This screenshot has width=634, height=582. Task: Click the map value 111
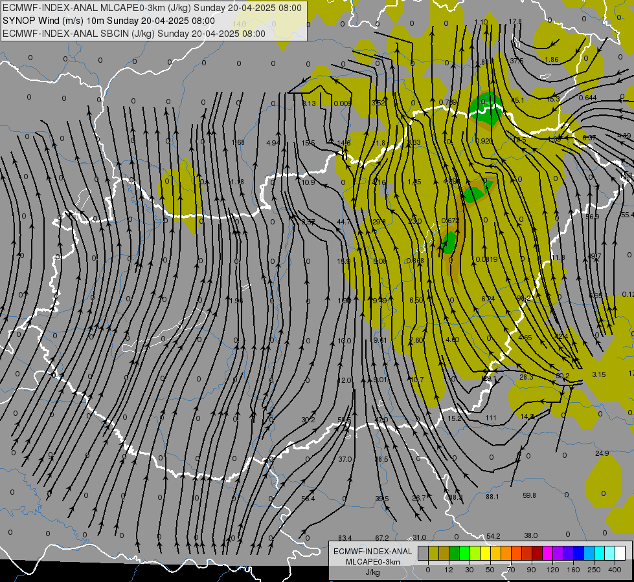[x=491, y=418]
